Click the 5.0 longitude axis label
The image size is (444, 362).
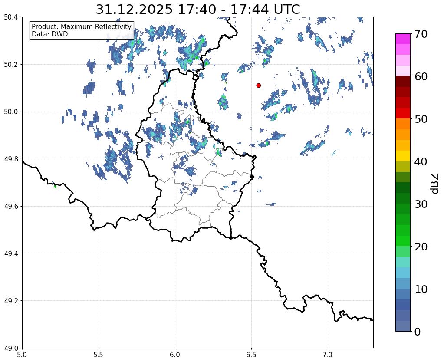pos(22,355)
